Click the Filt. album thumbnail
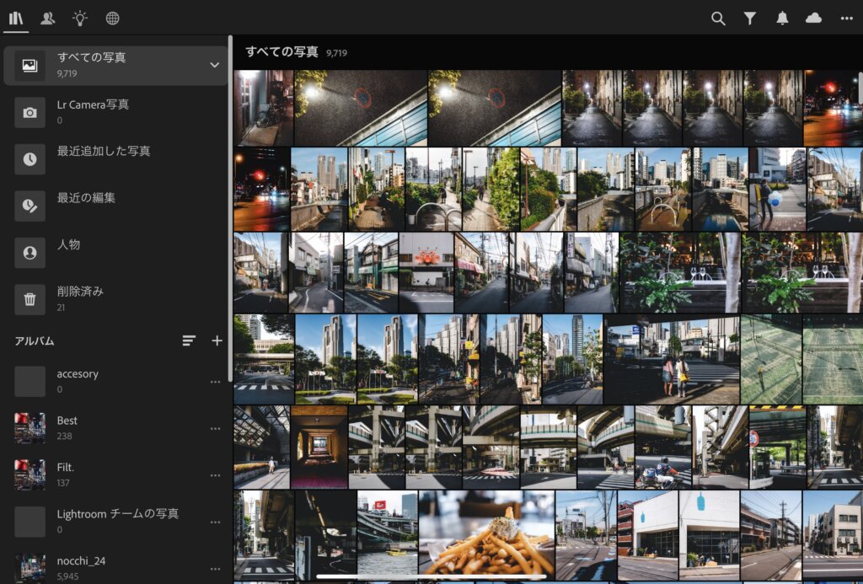863x584 pixels. coord(29,475)
